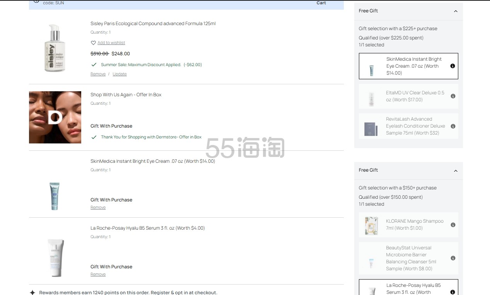Open info icon for BeautyStat Cleanser sample

click(453, 258)
